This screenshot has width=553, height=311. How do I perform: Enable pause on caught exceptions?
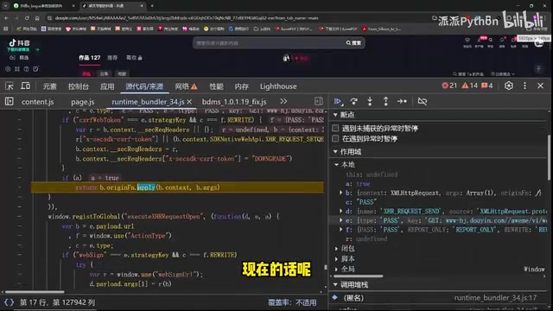[x=335, y=138]
